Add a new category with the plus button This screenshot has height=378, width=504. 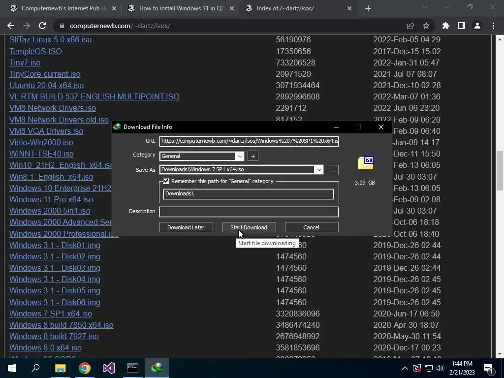click(x=253, y=156)
